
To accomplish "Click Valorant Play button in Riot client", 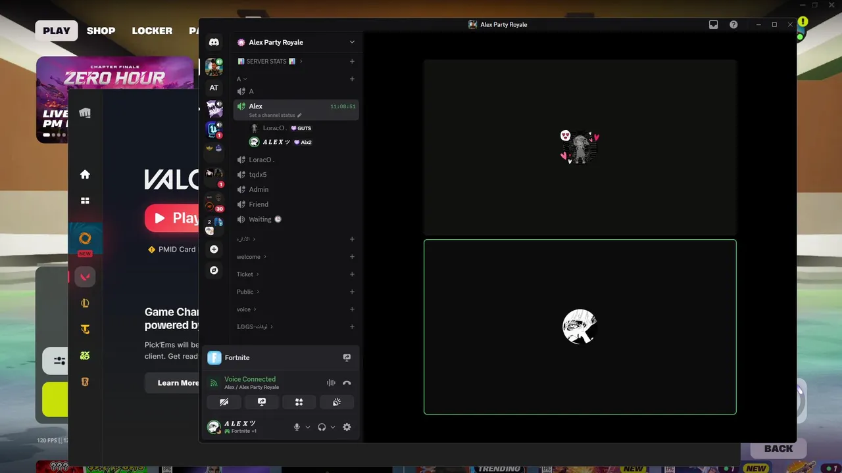I will tap(172, 218).
